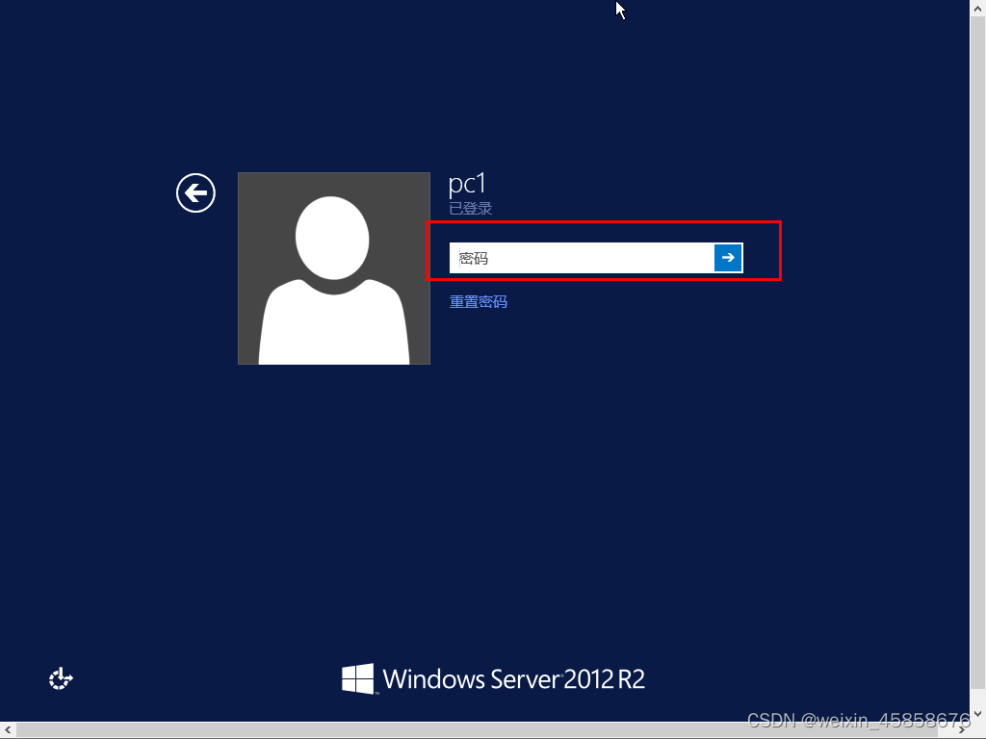Open the reset password link (重置密码)
This screenshot has width=986, height=739.
click(x=478, y=301)
